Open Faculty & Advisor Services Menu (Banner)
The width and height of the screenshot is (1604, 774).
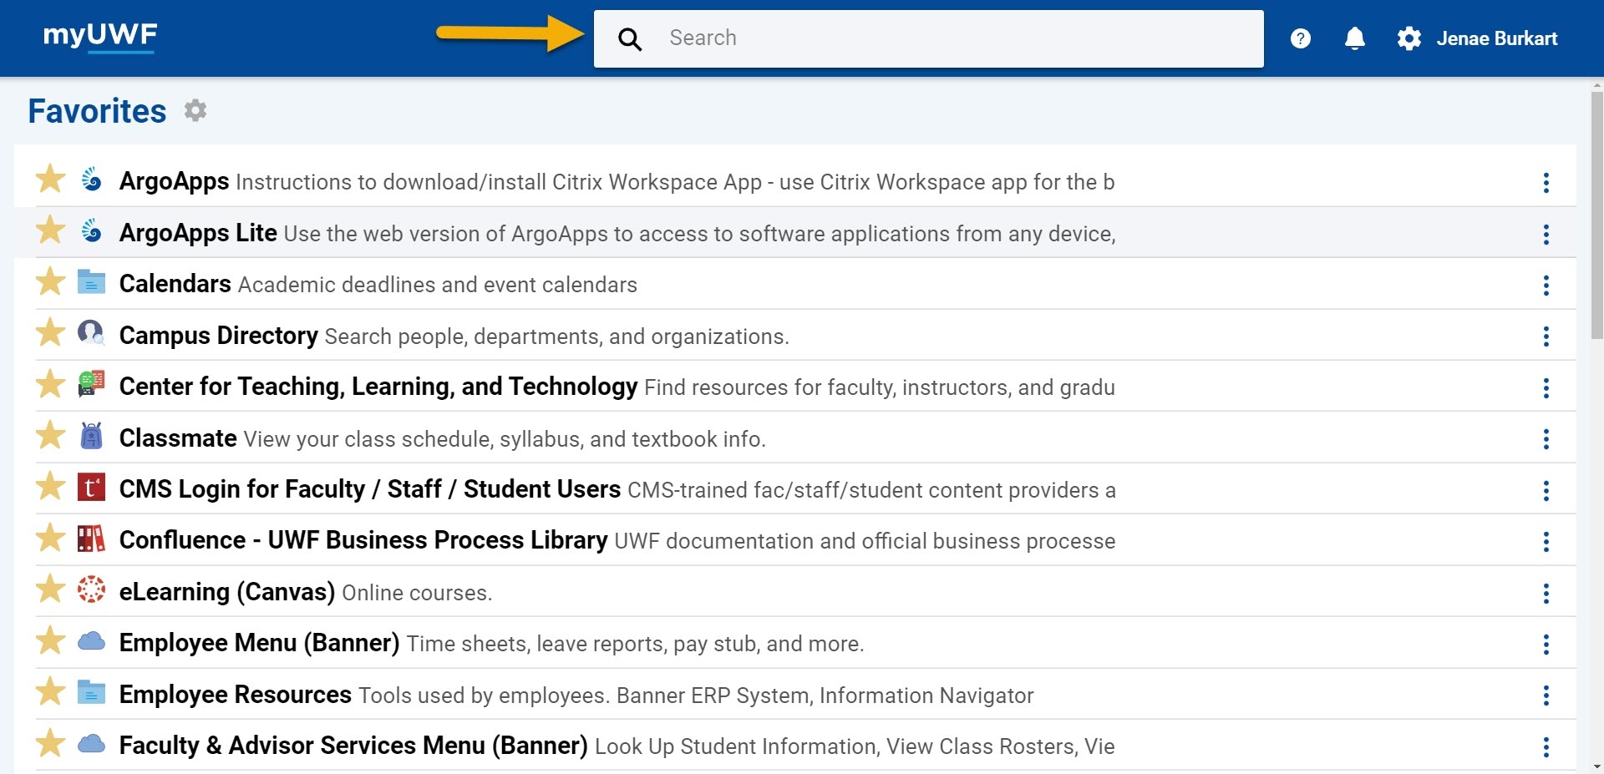353,746
